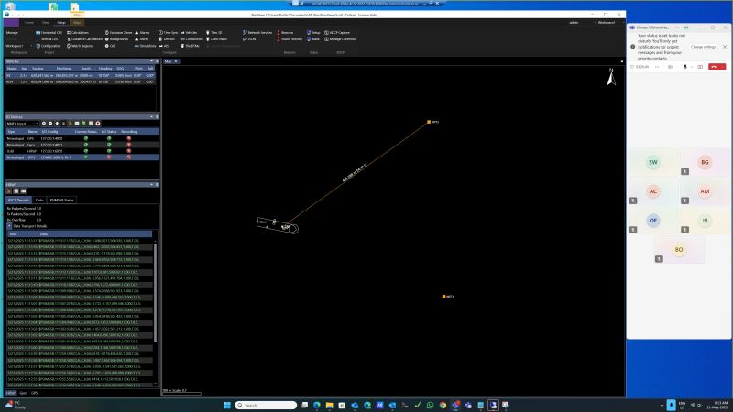
Task: Open the NMEA Input device type dropdown
Action: pos(20,123)
